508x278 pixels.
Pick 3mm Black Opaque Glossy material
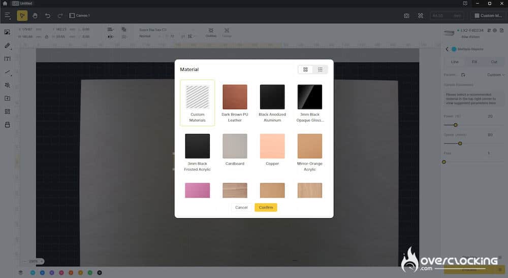pos(310,103)
